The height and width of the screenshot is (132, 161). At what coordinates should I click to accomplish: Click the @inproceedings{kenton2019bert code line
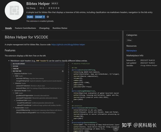(85, 123)
